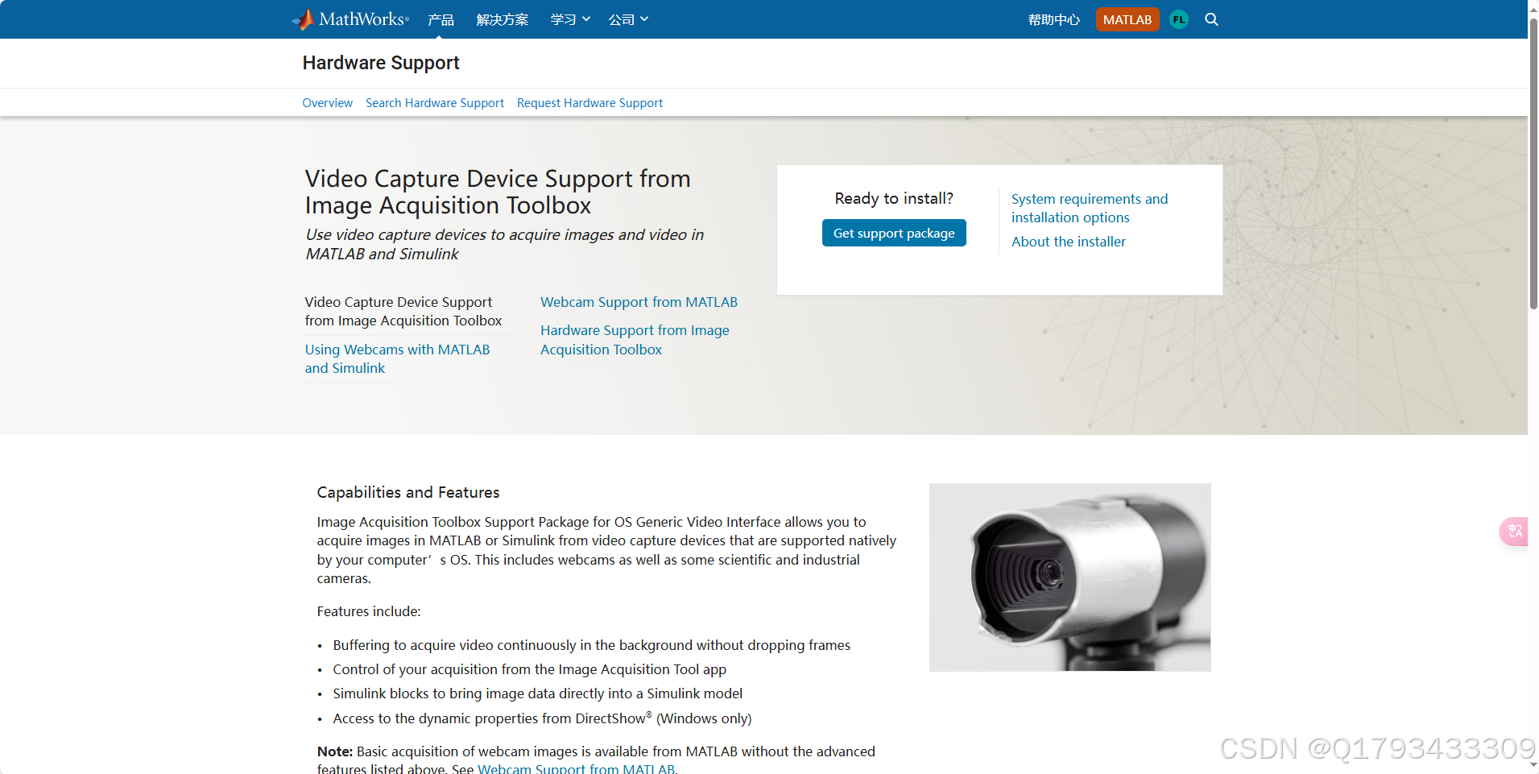
Task: Open Webcam Support from MATLAB link in header
Action: pos(639,302)
